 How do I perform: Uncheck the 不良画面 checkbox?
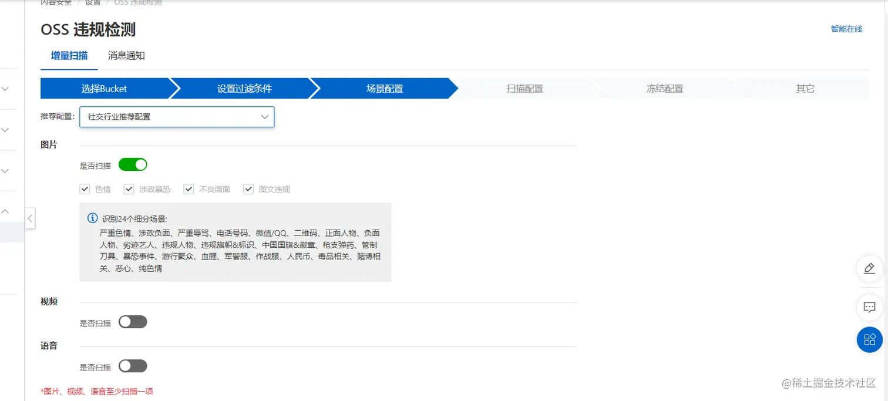pos(189,189)
